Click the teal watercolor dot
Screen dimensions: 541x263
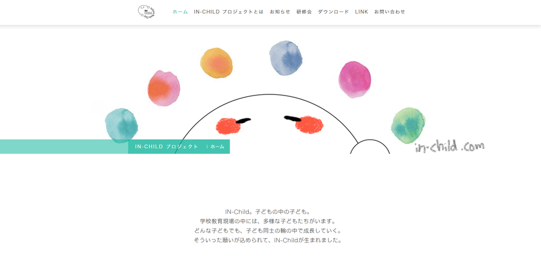pyautogui.click(x=121, y=125)
